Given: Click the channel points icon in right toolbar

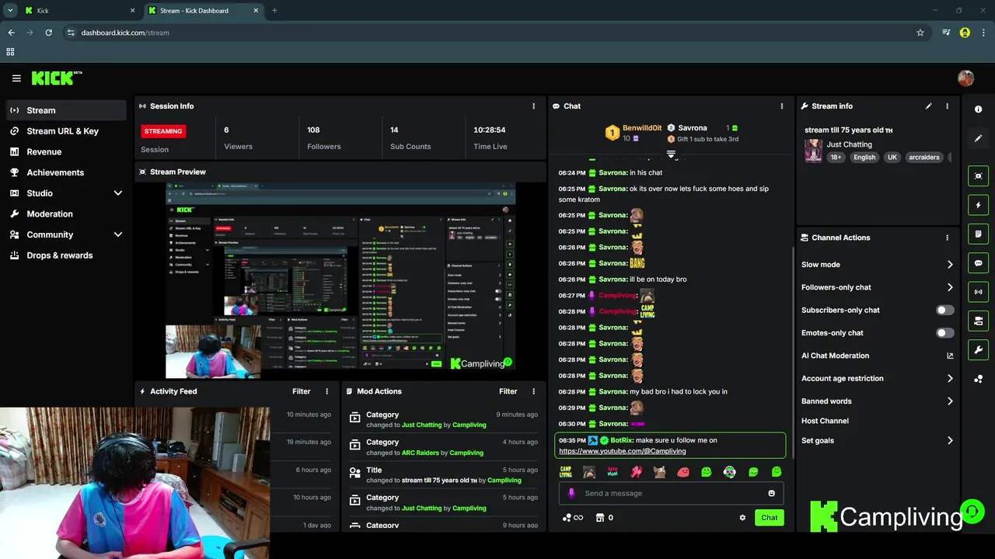Looking at the screenshot, I should (x=978, y=379).
